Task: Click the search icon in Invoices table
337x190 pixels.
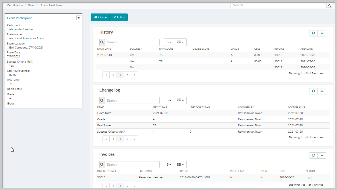Action: click(x=102, y=165)
